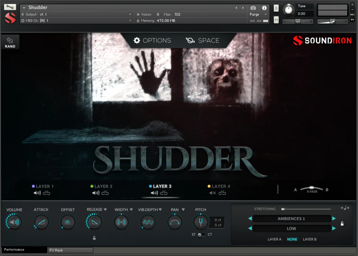Image resolution: width=358 pixels, height=256 pixels.
Task: Click the RAND dice randomize button
Action: pyautogui.click(x=10, y=43)
